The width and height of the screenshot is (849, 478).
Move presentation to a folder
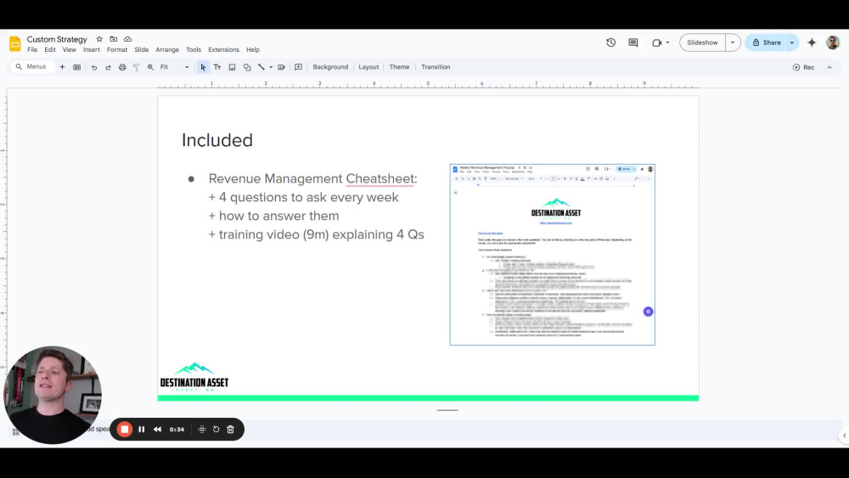pos(113,39)
